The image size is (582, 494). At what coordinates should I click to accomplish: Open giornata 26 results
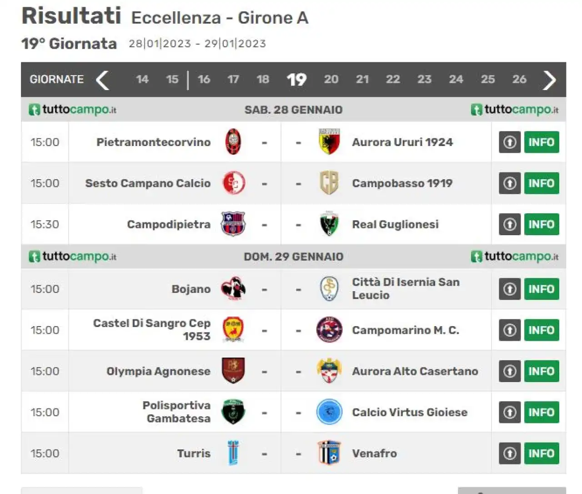coord(519,80)
